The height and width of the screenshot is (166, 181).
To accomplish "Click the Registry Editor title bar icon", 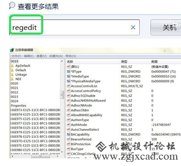I will [x=12, y=50].
